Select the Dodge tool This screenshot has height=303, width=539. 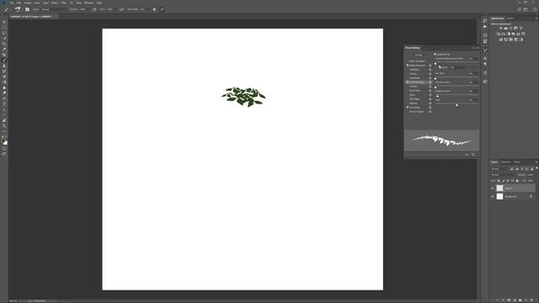point(4,93)
